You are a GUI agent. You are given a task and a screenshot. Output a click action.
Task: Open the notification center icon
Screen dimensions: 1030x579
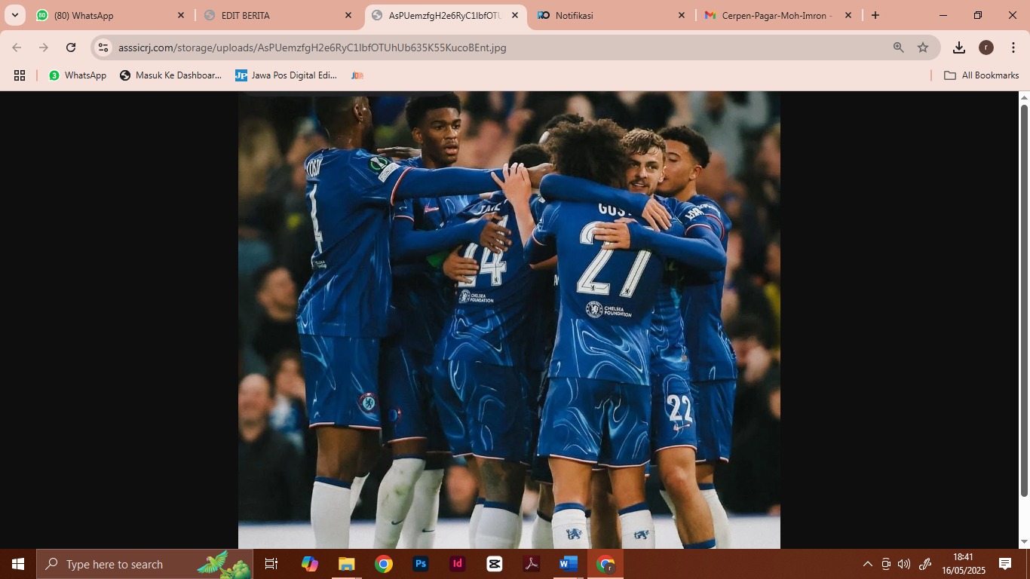tap(1005, 564)
